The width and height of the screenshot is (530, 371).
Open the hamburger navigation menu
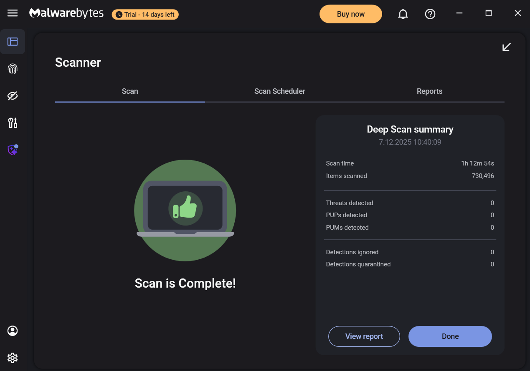[x=13, y=13]
